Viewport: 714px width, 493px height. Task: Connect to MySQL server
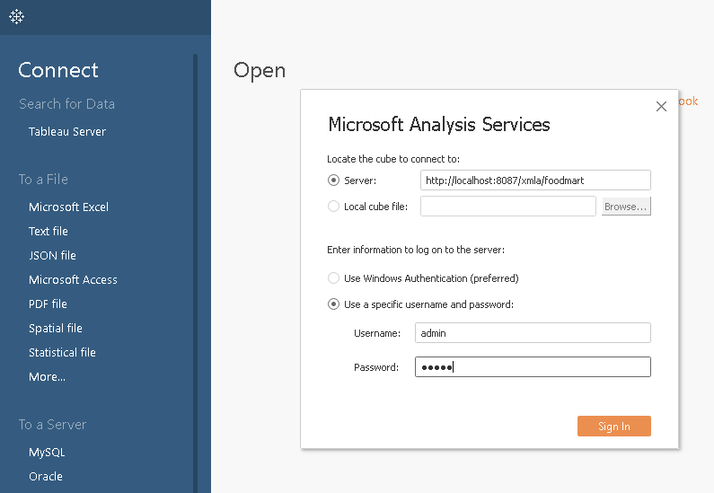pos(47,452)
